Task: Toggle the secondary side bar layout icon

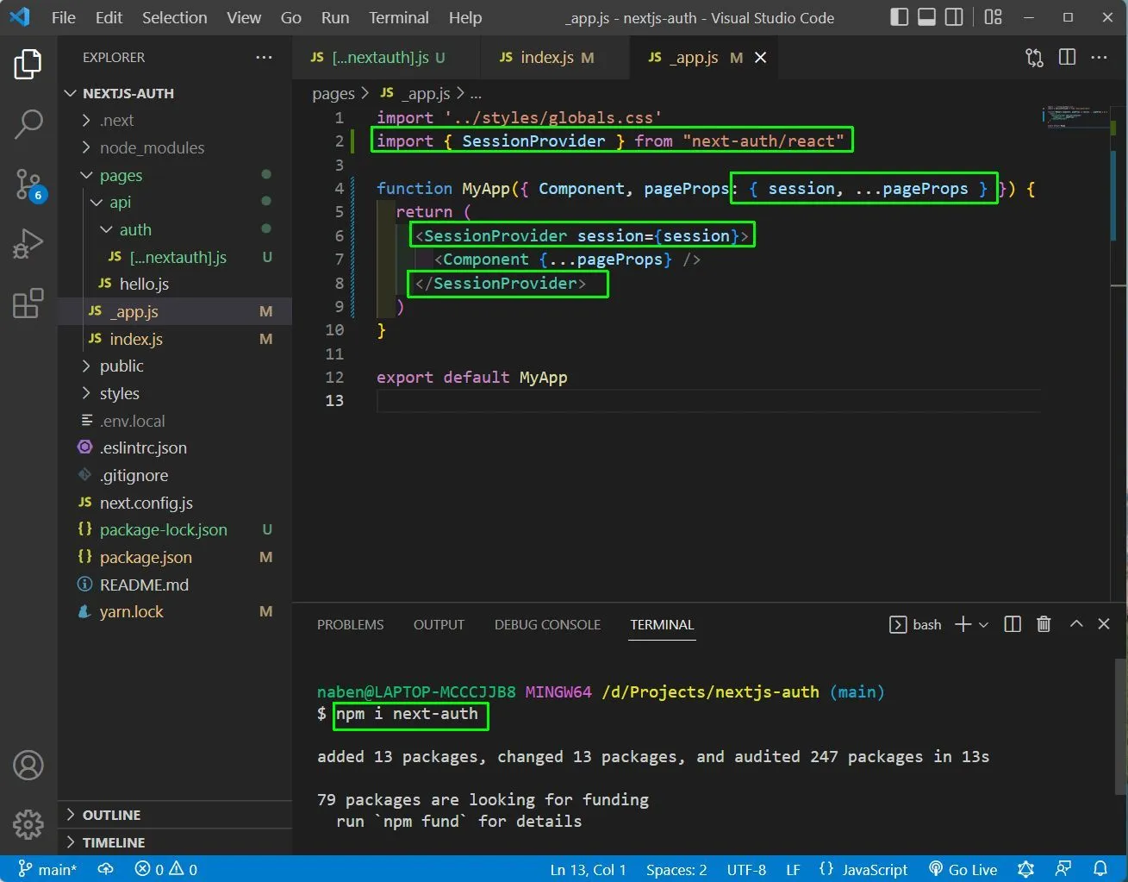Action: point(954,17)
